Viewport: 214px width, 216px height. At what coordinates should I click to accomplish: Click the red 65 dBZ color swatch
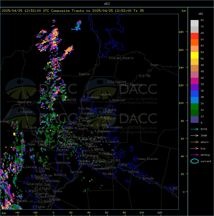pyautogui.click(x=194, y=36)
